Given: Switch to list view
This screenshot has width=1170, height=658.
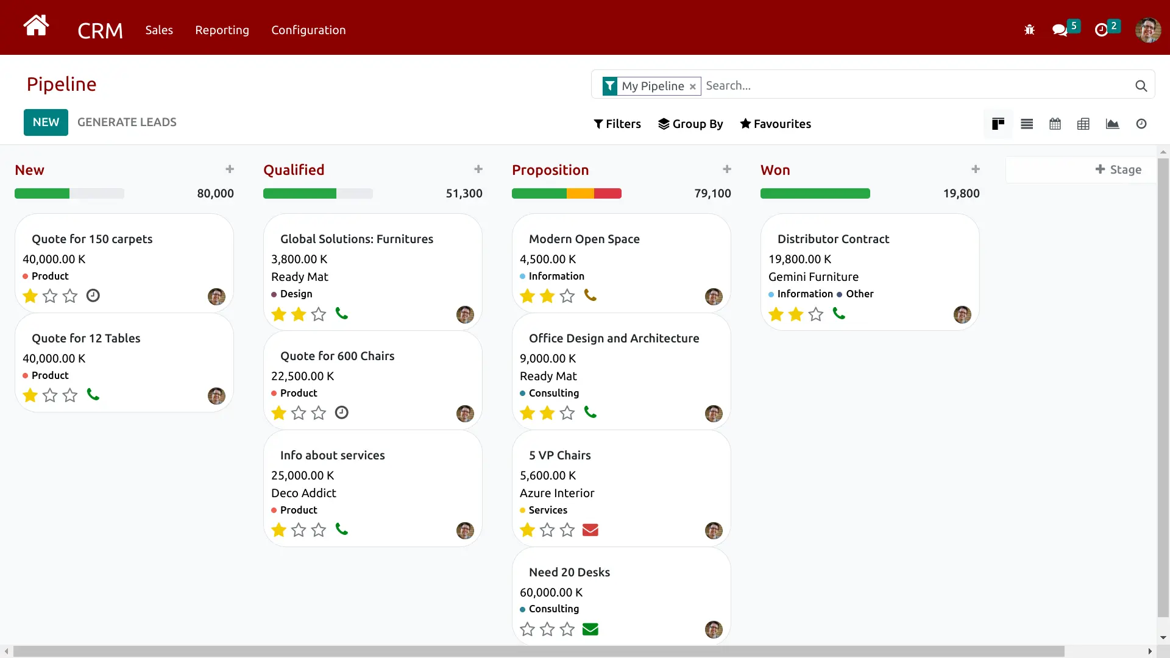Looking at the screenshot, I should (1027, 124).
